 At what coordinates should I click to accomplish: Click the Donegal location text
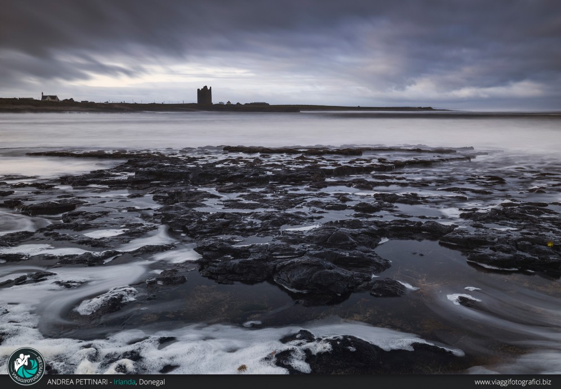pyautogui.click(x=152, y=382)
